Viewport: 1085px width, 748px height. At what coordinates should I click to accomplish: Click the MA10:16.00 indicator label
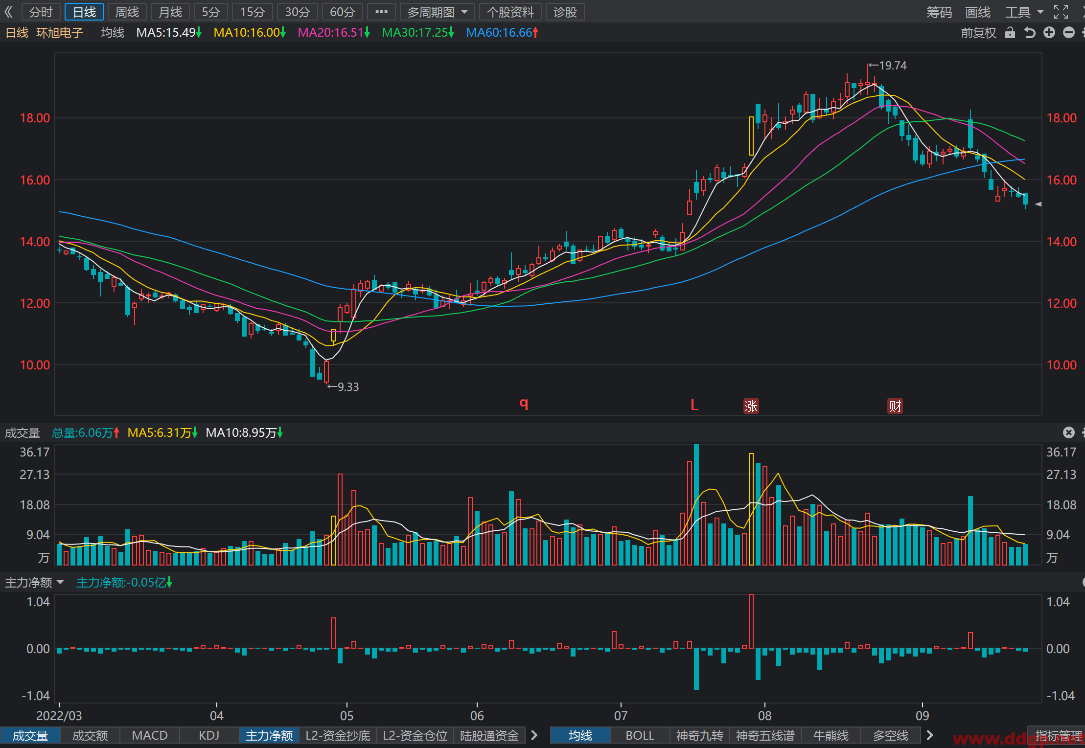tap(250, 33)
